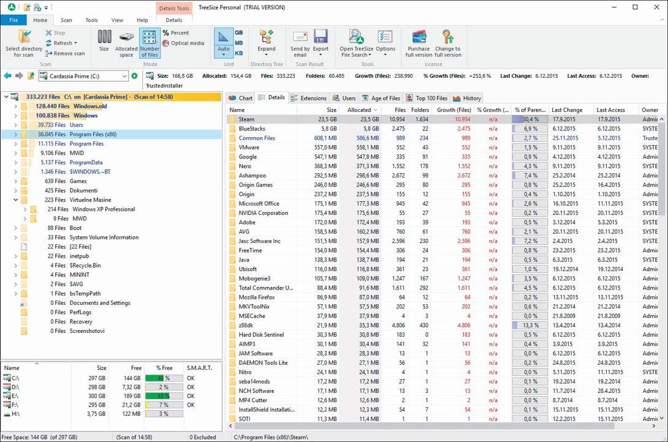Go back with the blue left arrow
Image resolution: width=668 pixels, height=442 pixels.
click(x=8, y=76)
